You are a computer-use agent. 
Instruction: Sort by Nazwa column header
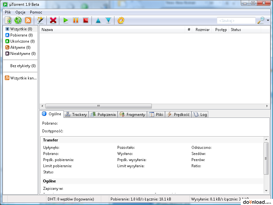point(112,30)
